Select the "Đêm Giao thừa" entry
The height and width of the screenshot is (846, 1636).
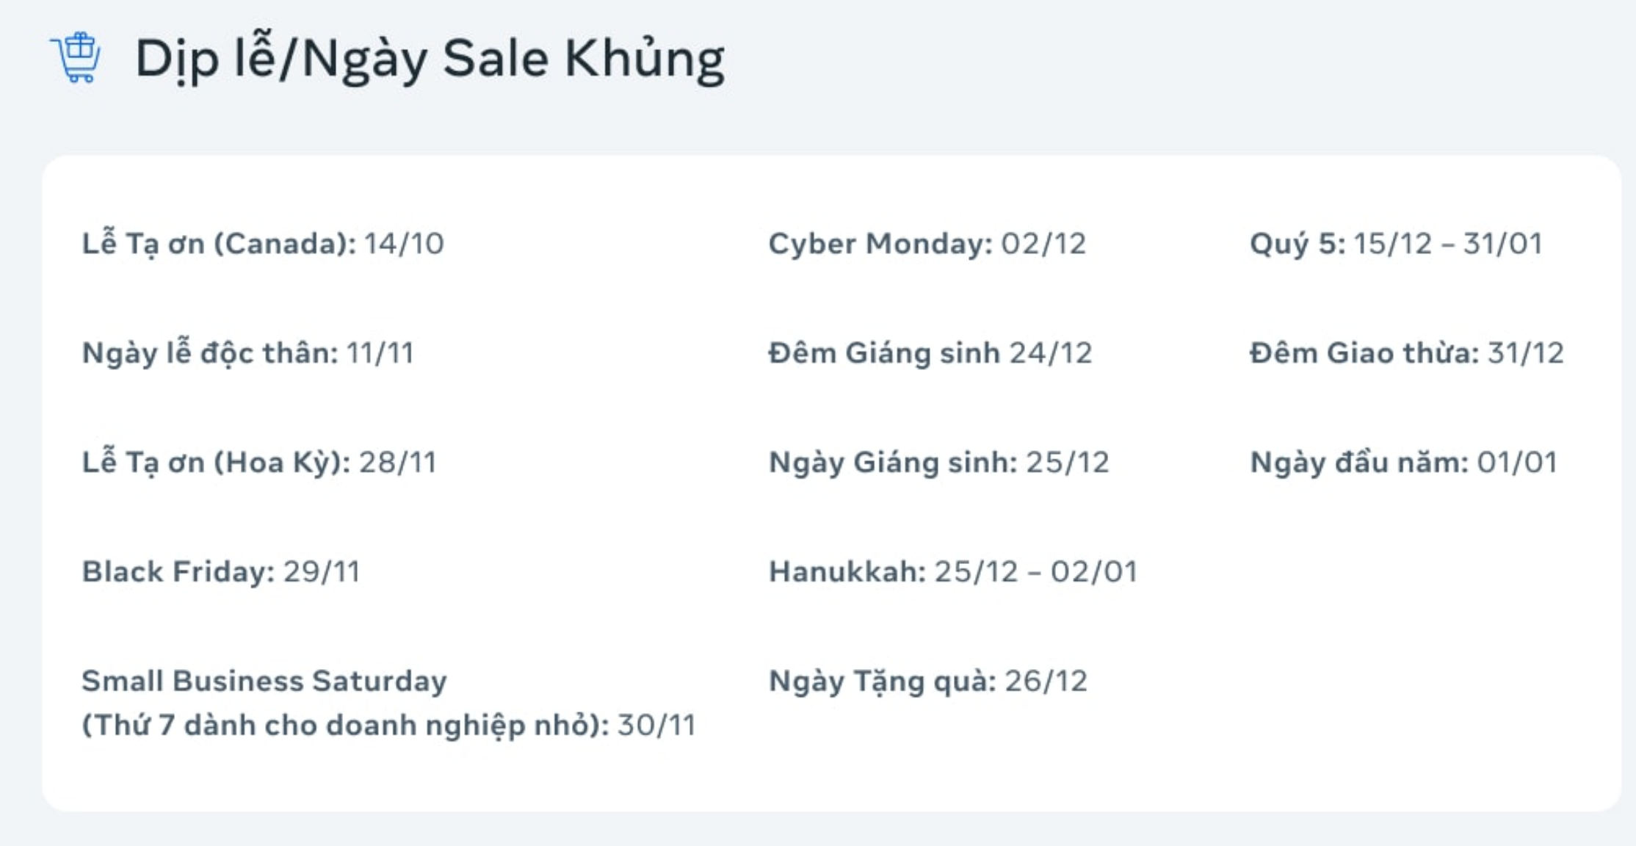pos(1406,353)
